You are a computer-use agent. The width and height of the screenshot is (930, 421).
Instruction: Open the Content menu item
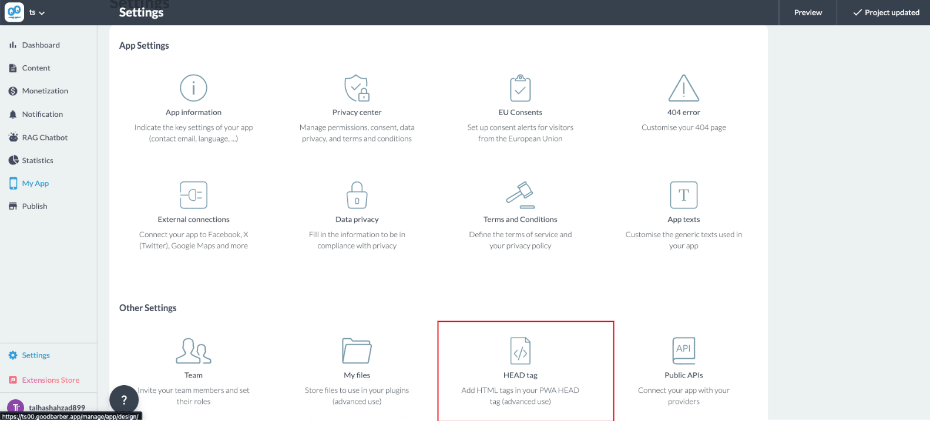point(36,68)
